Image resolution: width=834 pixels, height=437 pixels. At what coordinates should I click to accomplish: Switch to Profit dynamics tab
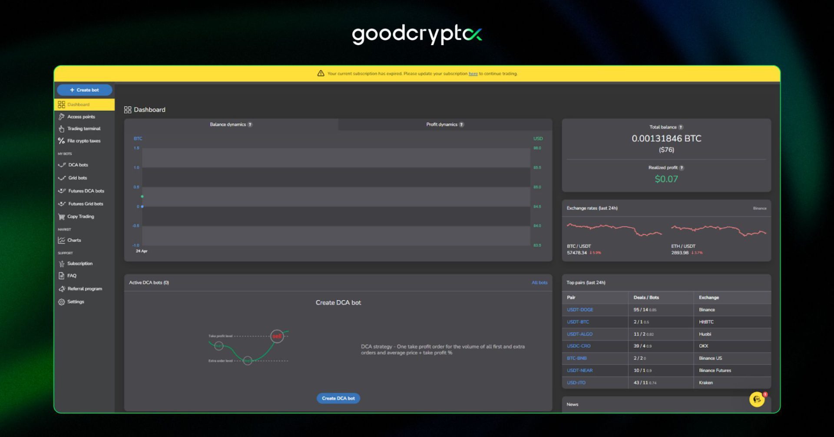(x=445, y=124)
